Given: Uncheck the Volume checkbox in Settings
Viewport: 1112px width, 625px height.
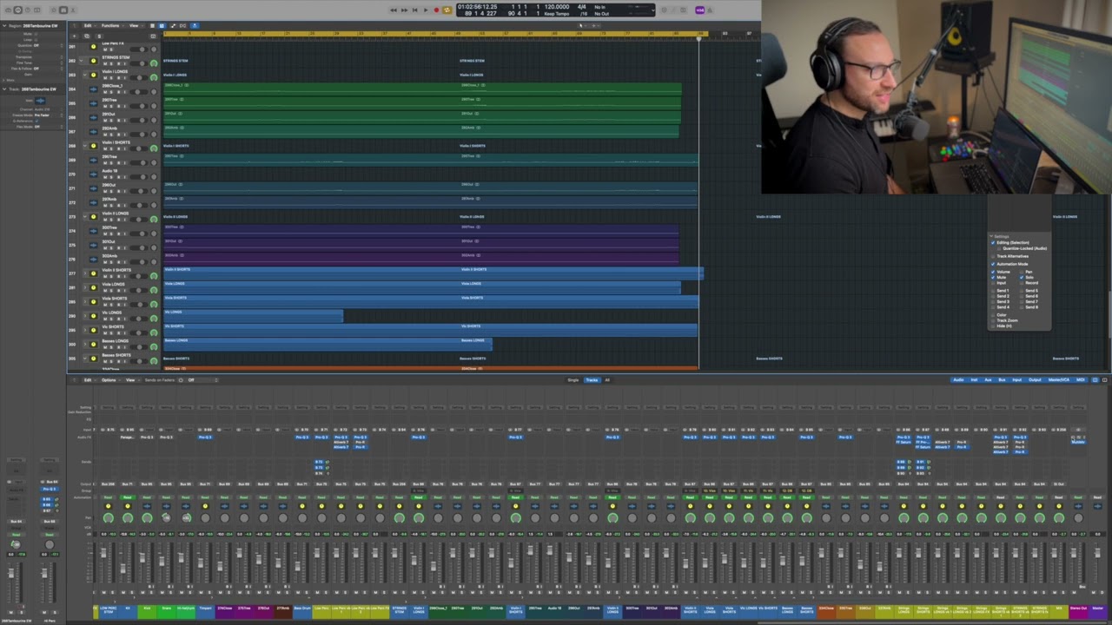Looking at the screenshot, I should (x=993, y=272).
